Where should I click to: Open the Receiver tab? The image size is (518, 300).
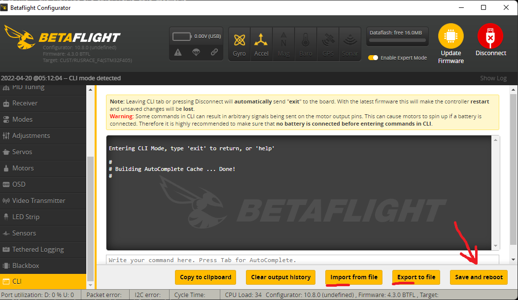coord(43,103)
